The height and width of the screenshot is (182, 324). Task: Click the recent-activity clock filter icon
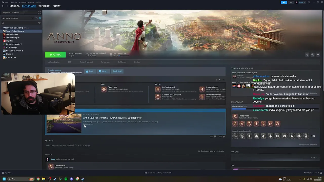tap(36, 18)
